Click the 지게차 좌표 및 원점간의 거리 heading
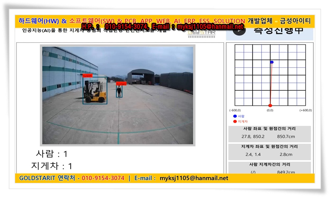Screen dimensions: 329x197 tap(270, 147)
